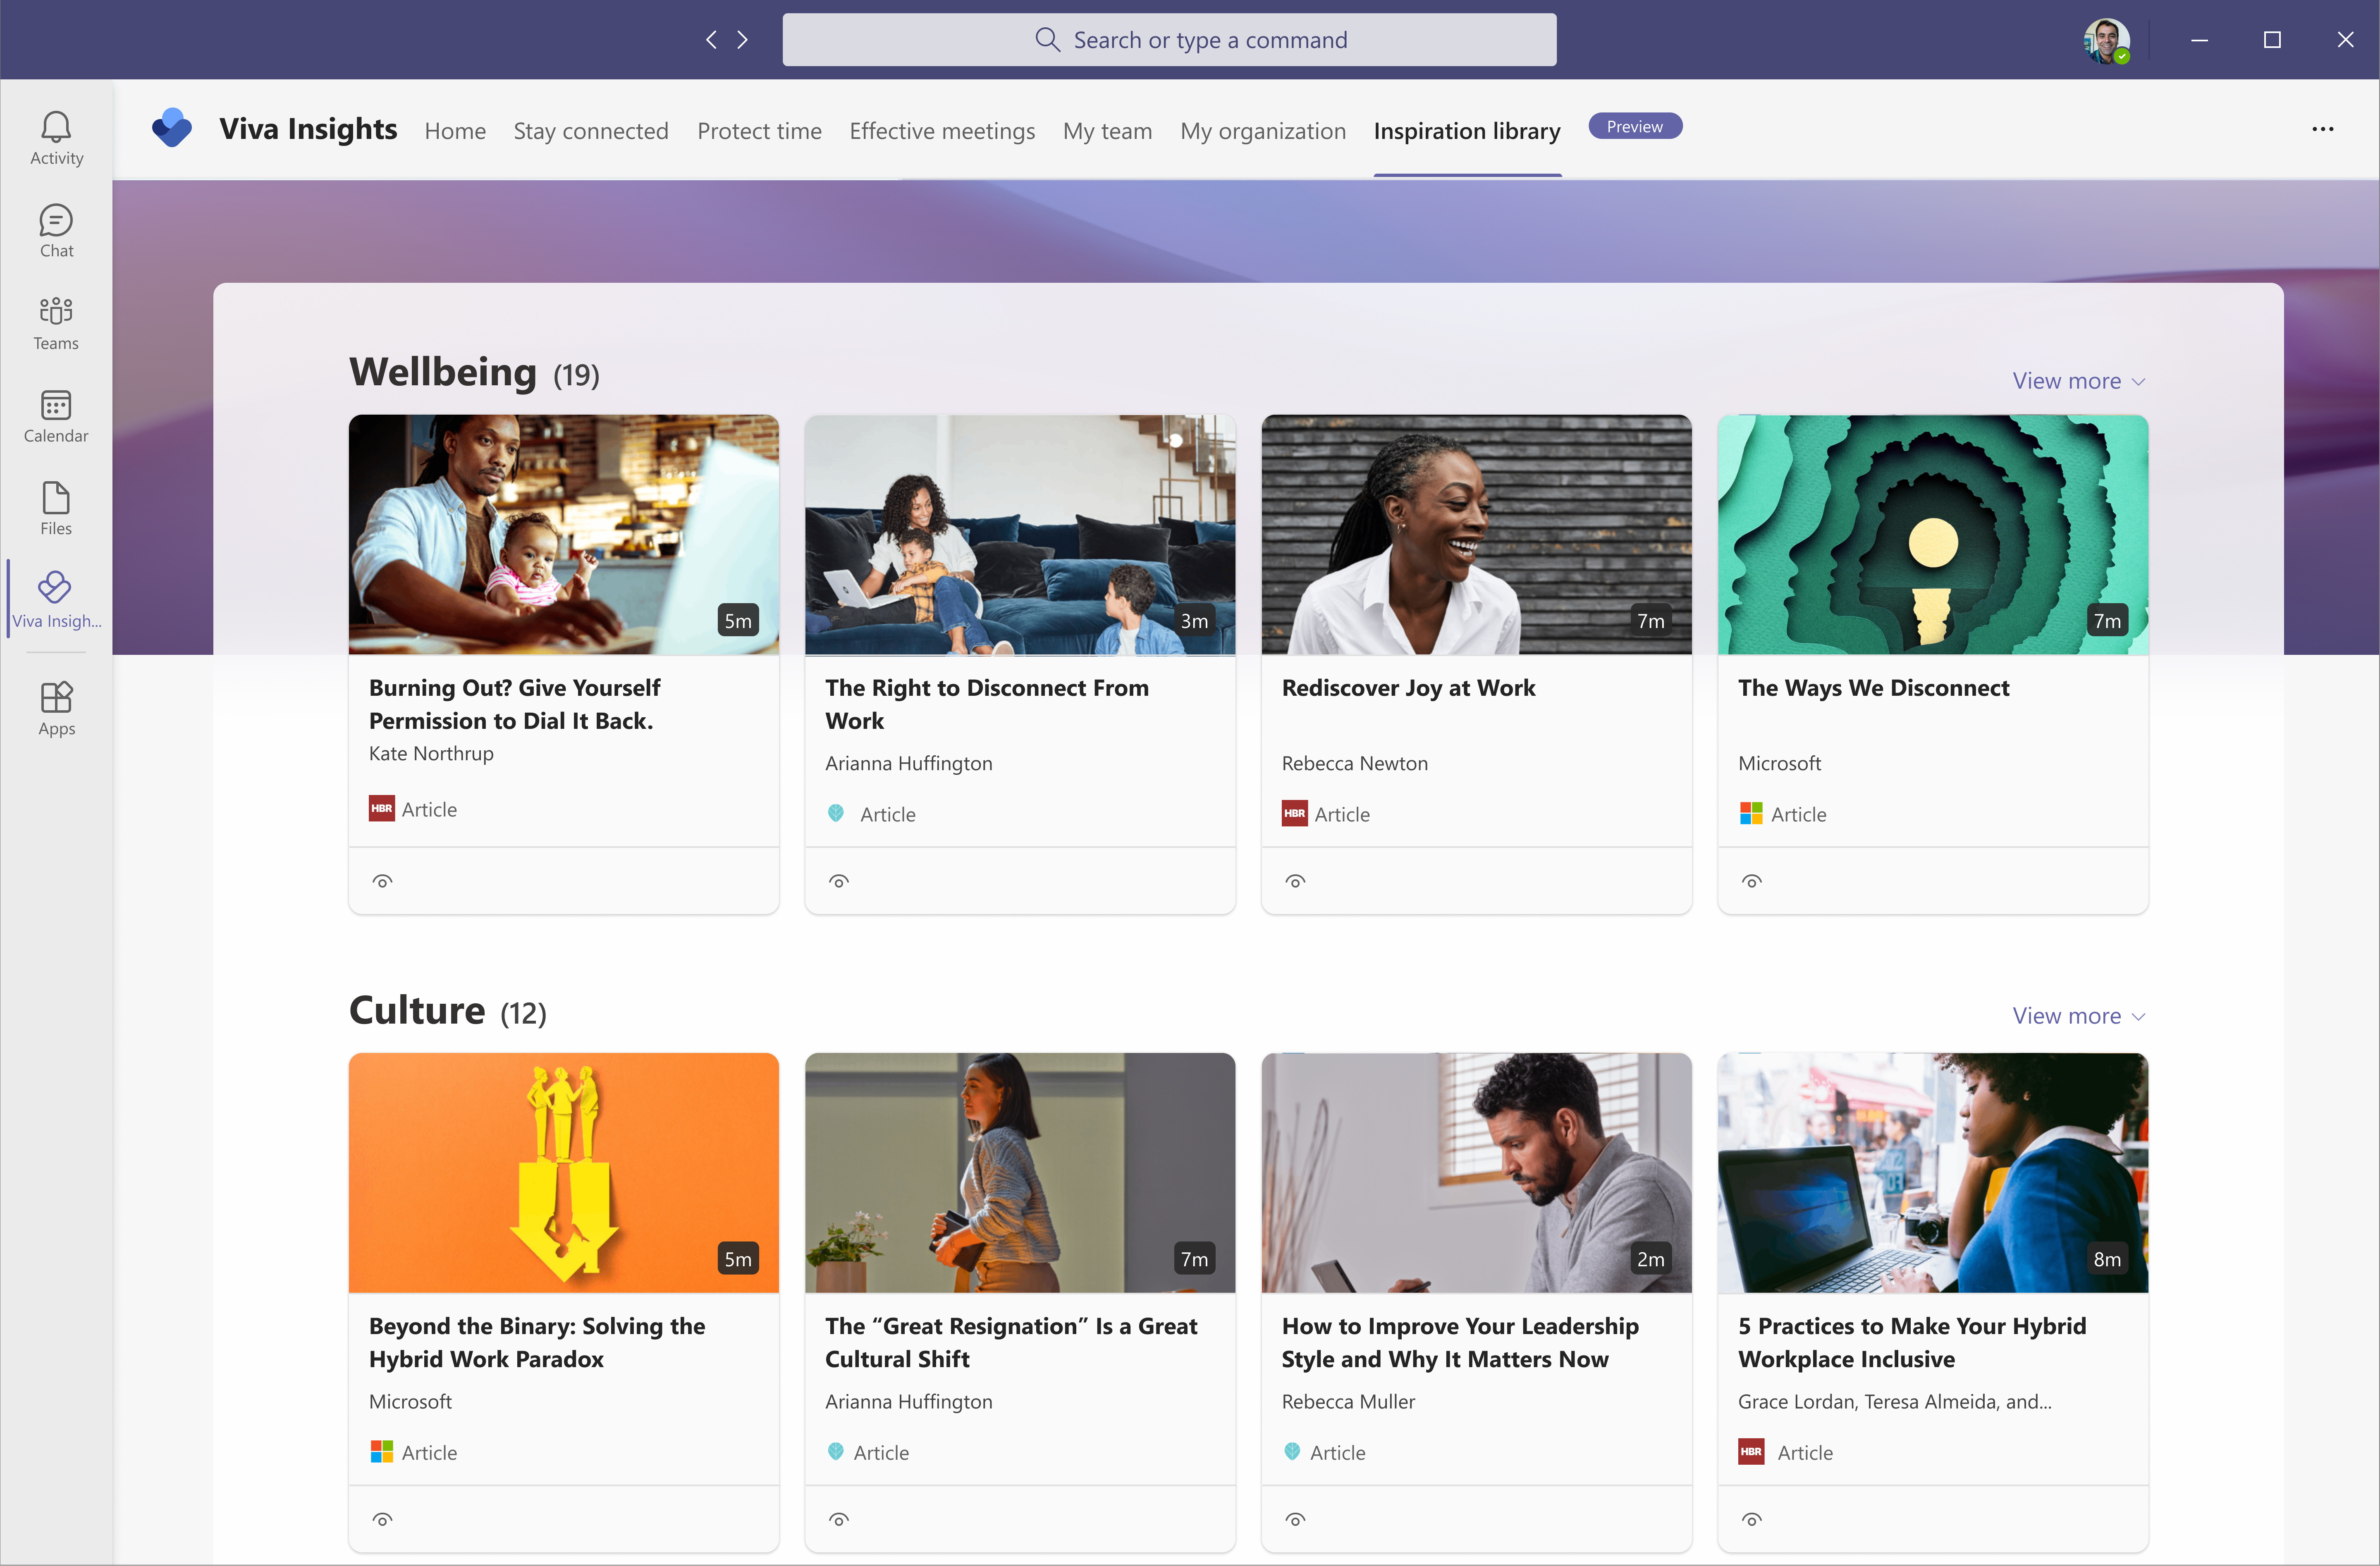Switch to My organization tab
2380x1566 pixels.
click(x=1263, y=131)
